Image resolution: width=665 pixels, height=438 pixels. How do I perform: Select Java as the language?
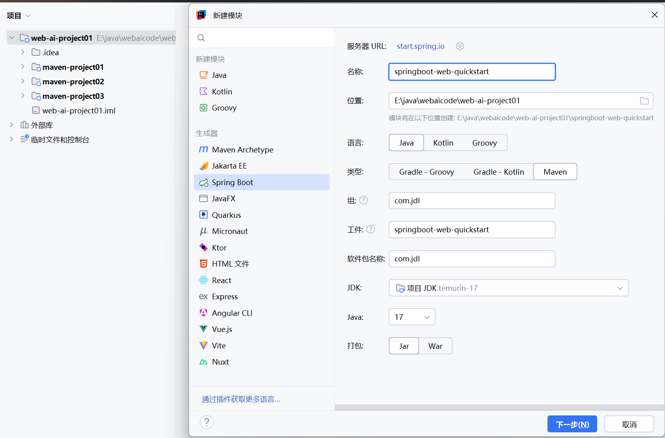click(x=406, y=143)
